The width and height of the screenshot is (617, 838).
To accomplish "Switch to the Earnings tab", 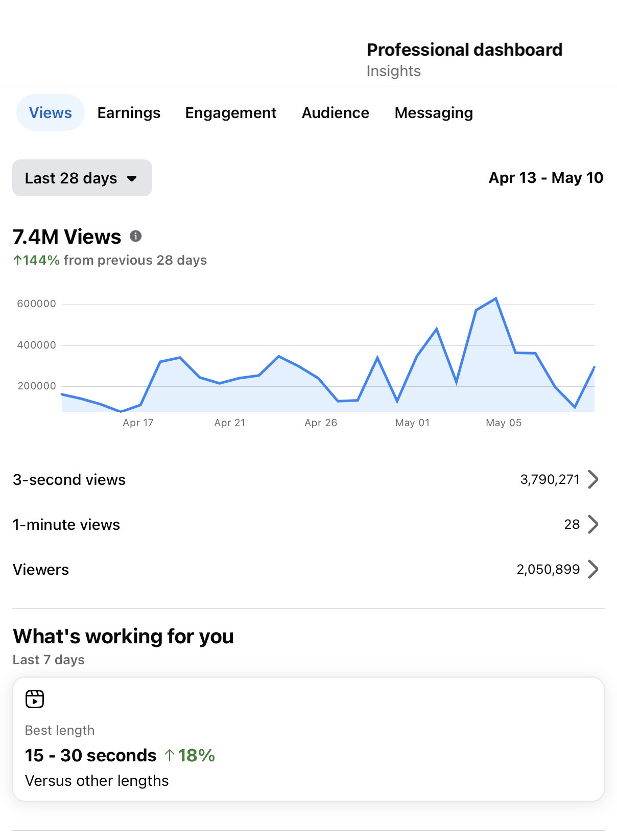I will tap(129, 112).
